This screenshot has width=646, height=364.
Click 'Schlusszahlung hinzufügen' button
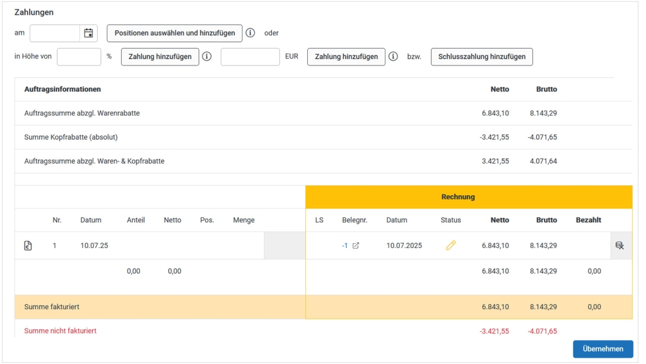click(x=482, y=57)
